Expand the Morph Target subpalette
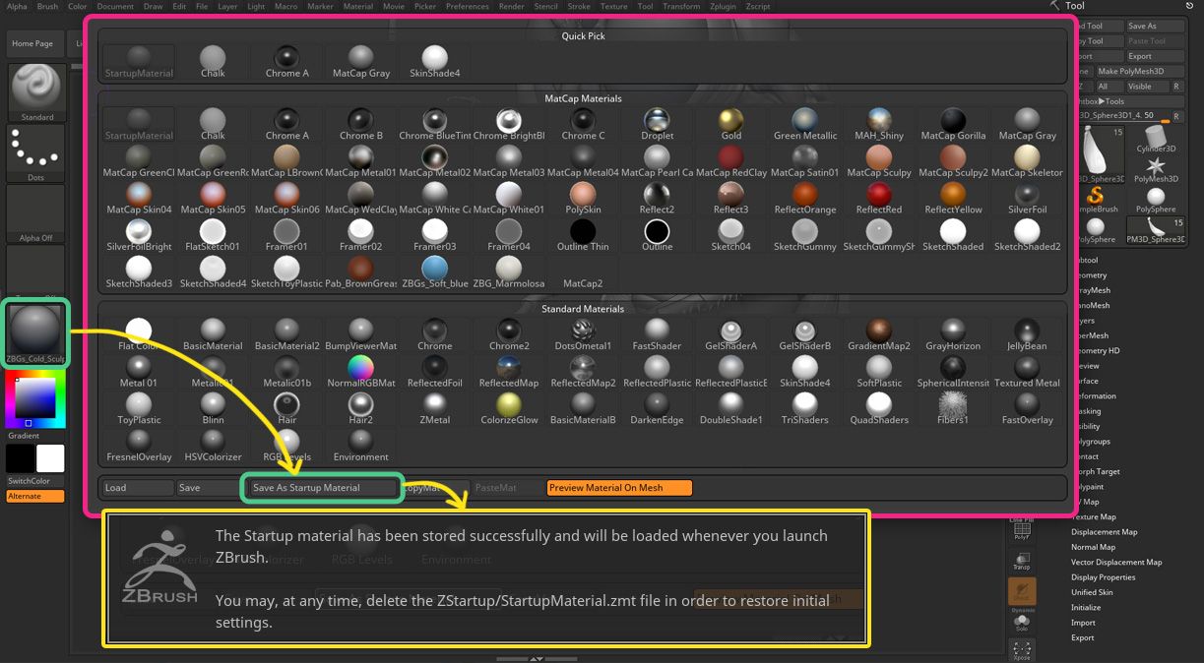This screenshot has height=663, width=1204. pos(1096,471)
